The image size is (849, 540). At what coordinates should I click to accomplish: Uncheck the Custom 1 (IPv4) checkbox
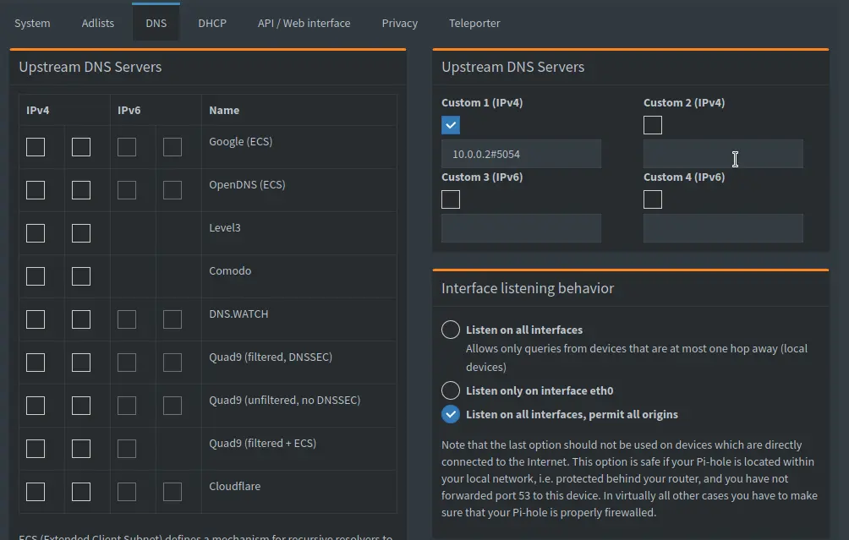451,125
